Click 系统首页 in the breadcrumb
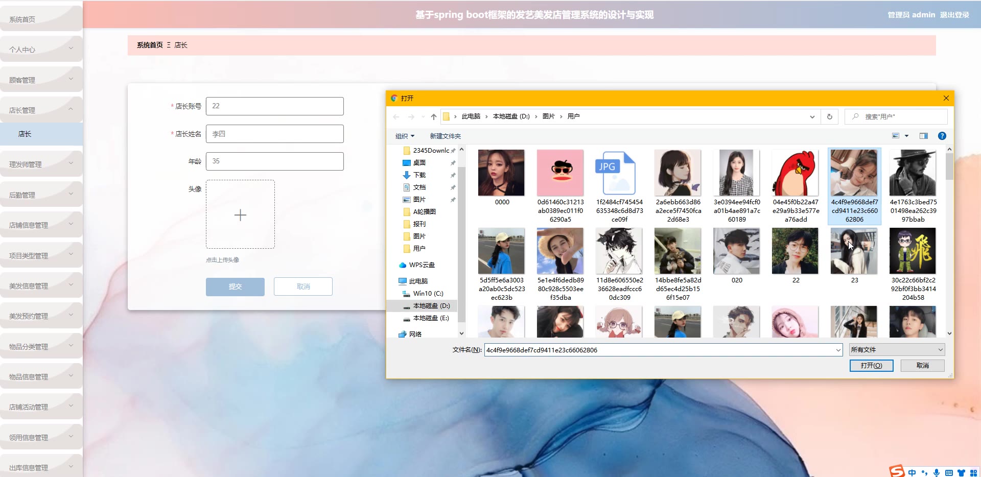 coord(150,45)
